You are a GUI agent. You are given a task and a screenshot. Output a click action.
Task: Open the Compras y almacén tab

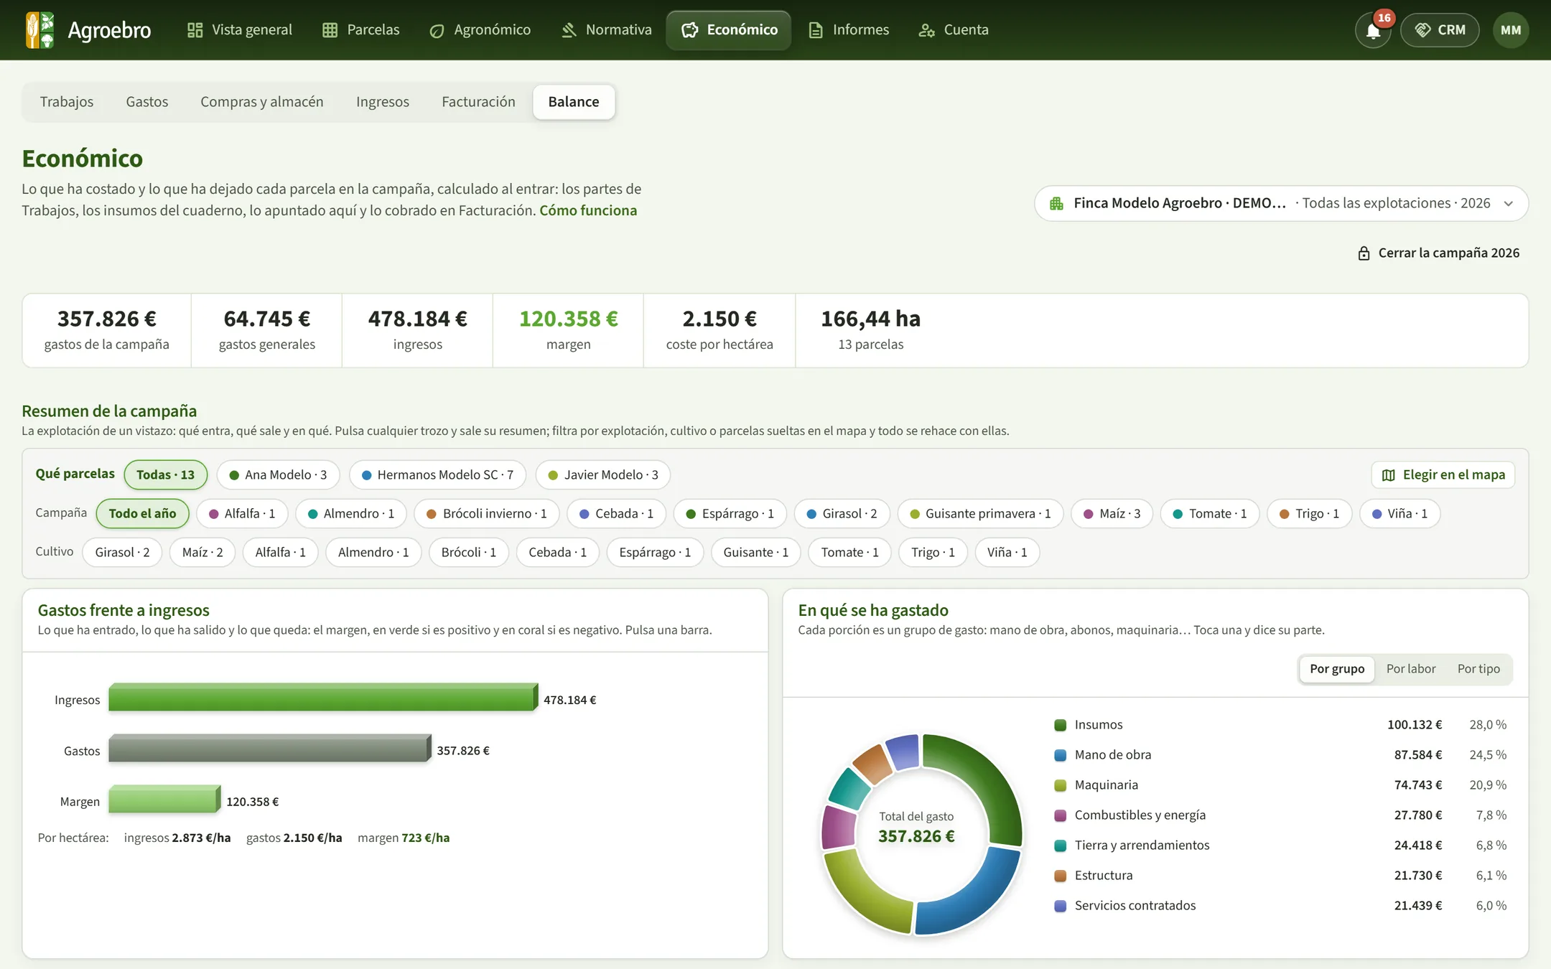click(x=262, y=102)
